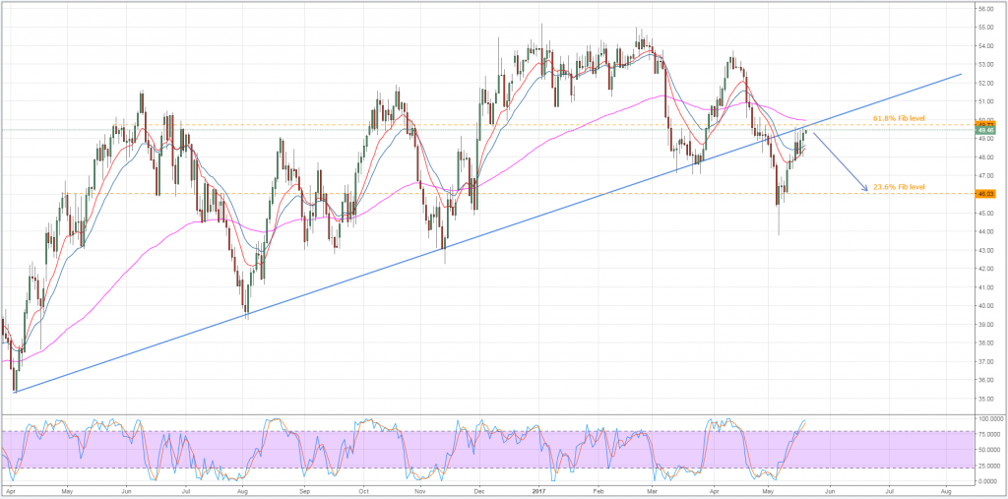Click the 35.00 price axis label
Image resolution: width=1008 pixels, height=499 pixels.
[984, 399]
